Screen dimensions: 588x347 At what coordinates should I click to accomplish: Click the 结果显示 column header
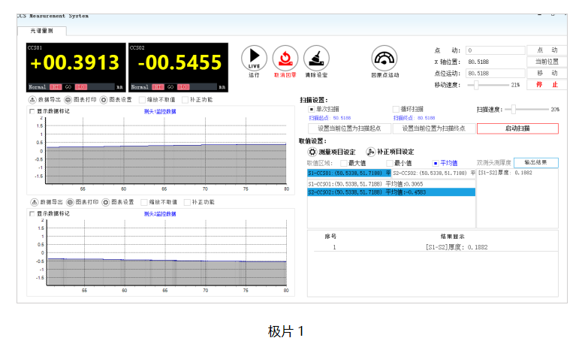tap(453, 237)
